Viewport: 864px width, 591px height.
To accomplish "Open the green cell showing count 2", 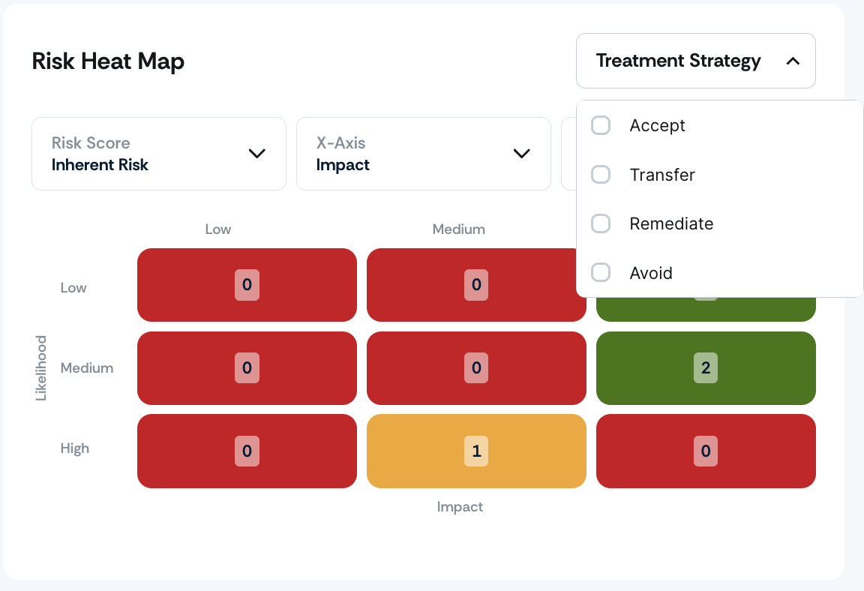I will pos(705,368).
